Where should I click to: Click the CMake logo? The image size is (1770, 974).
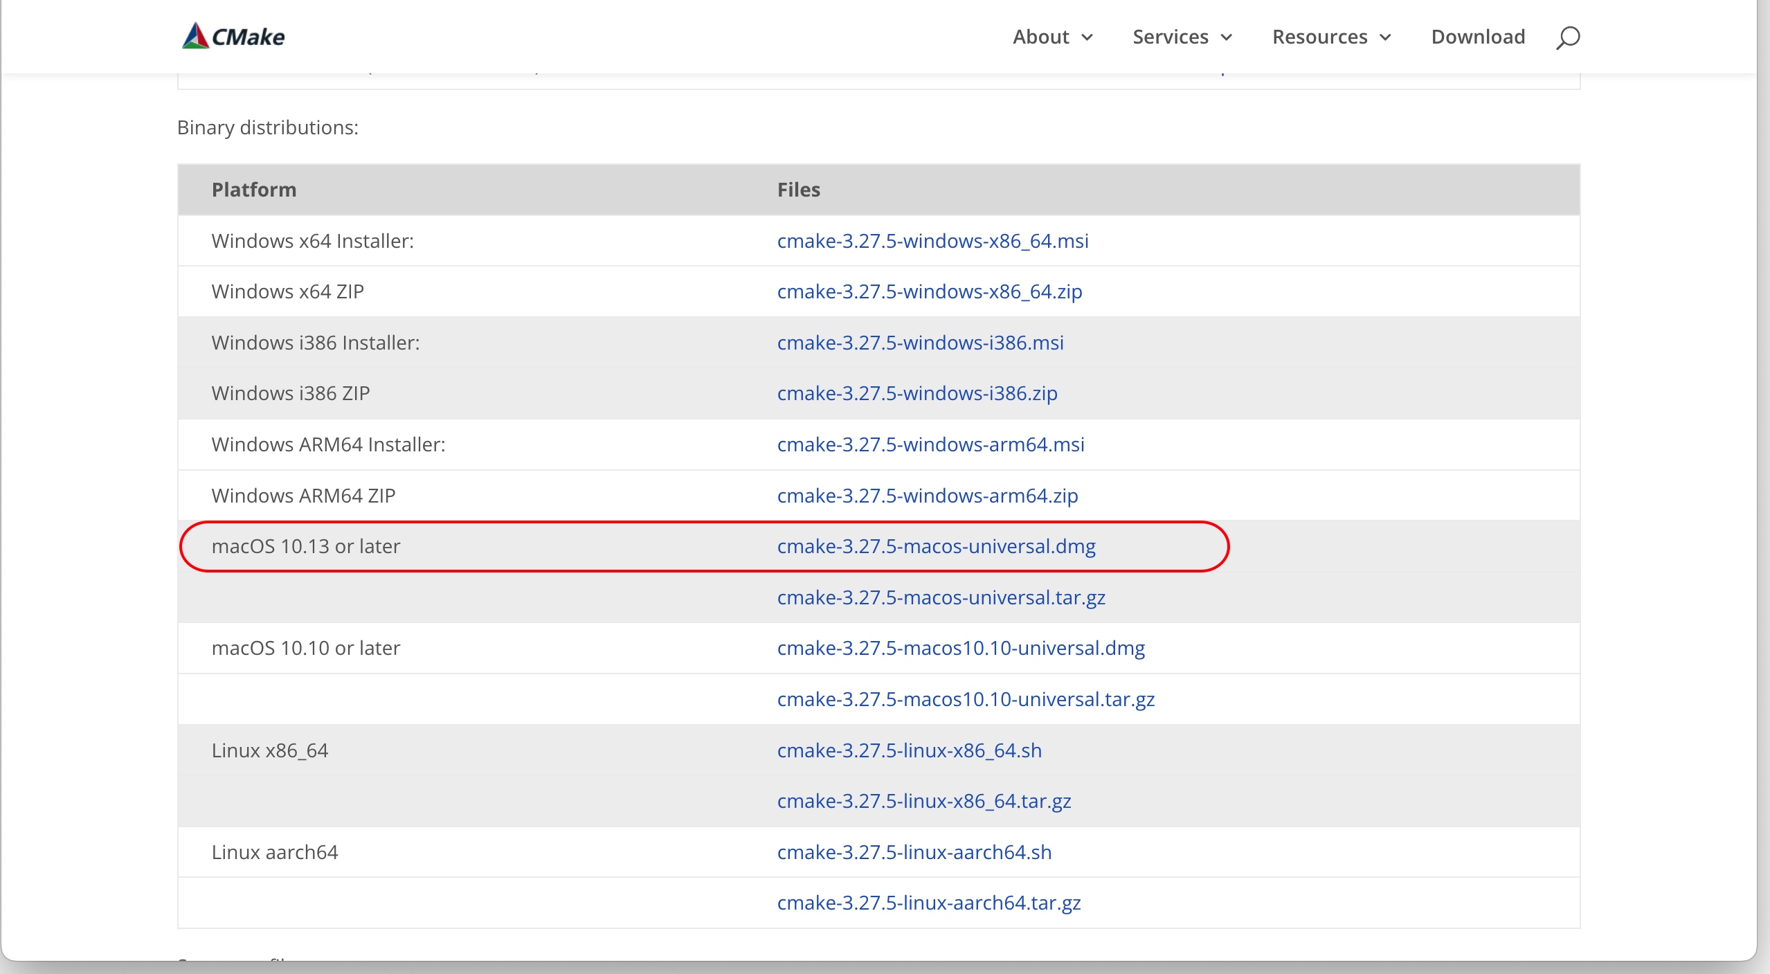[x=233, y=36]
